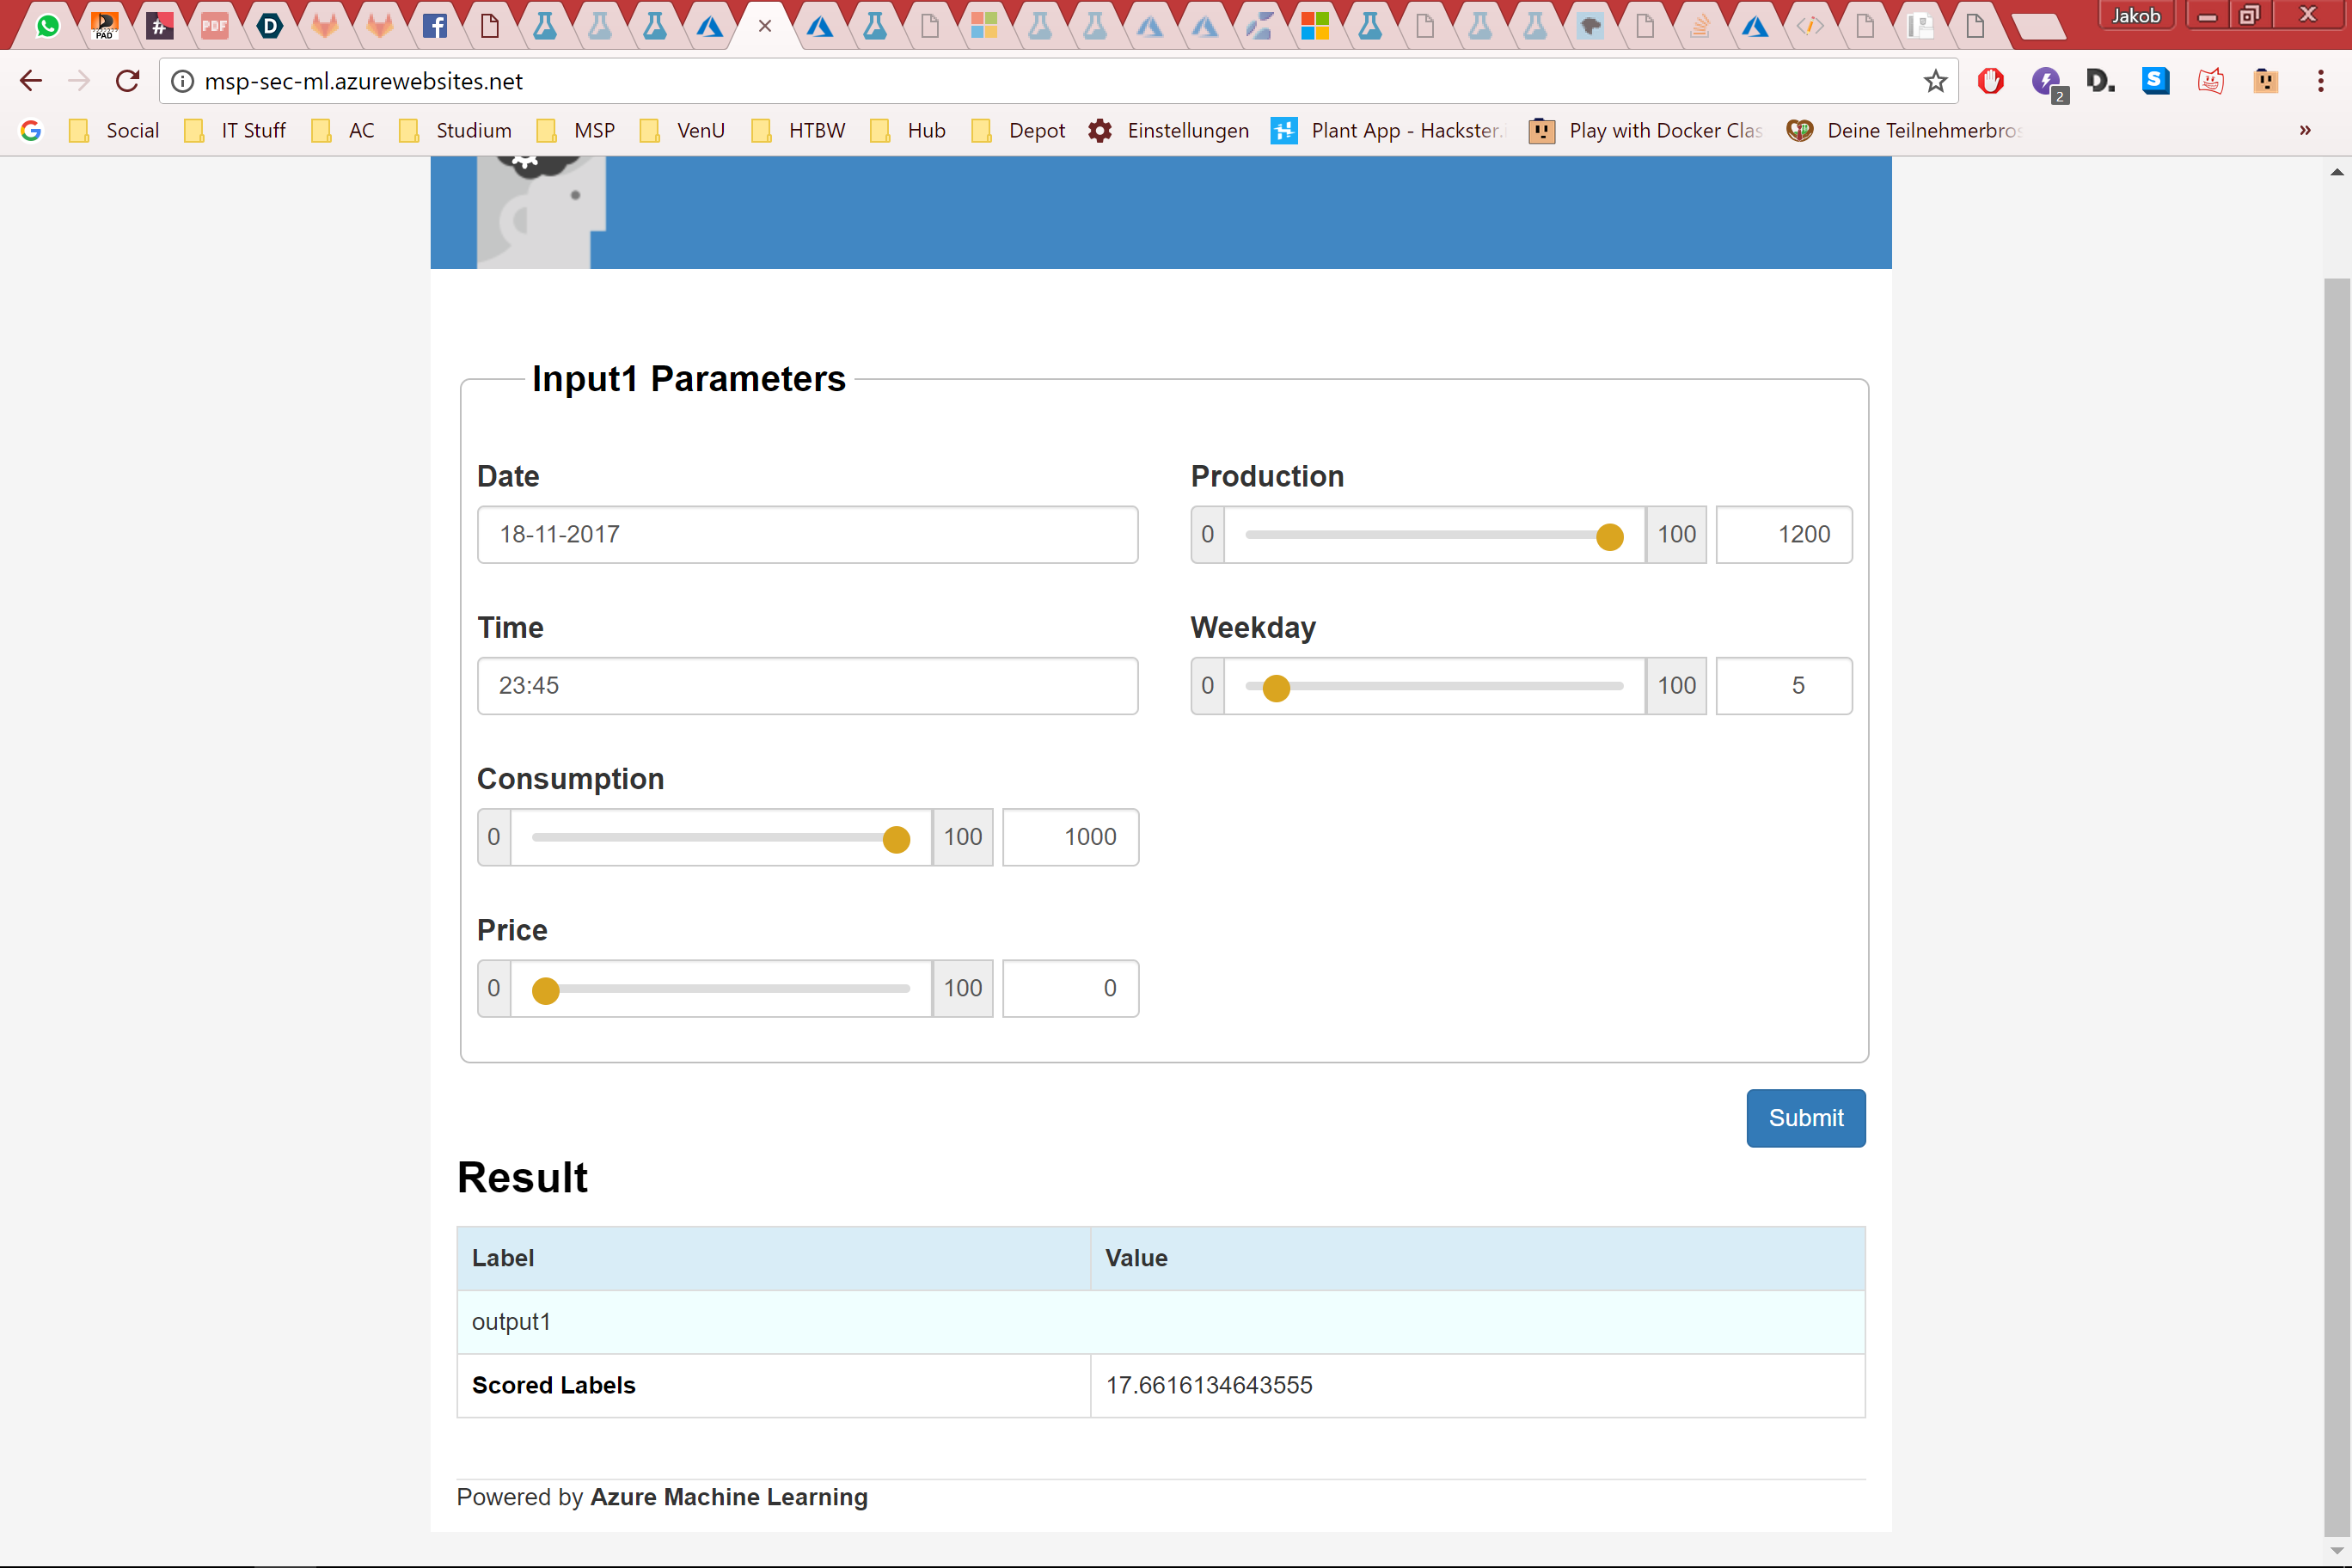Go back using the browser back arrow
This screenshot has height=1568, width=2352.
click(x=31, y=81)
